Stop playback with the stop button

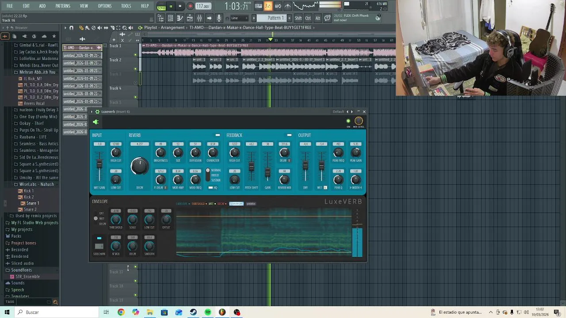pos(180,6)
